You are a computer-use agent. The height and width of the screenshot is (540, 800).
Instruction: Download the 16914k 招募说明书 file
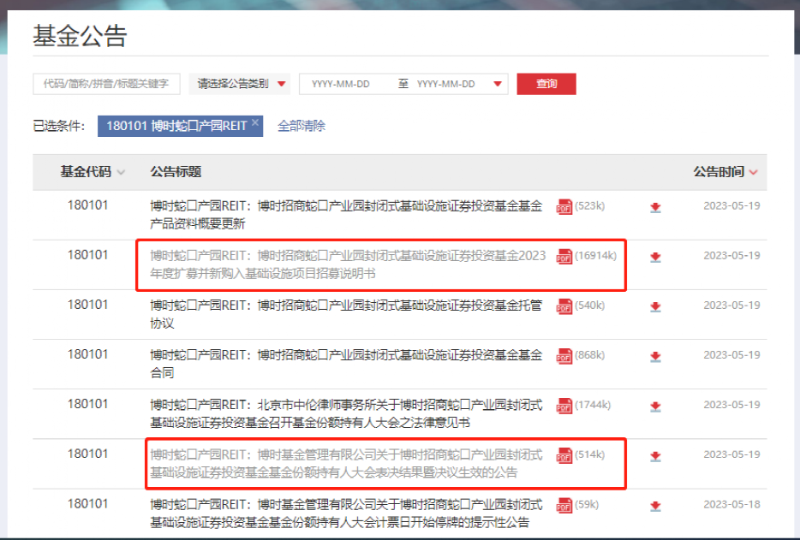pyautogui.click(x=655, y=257)
